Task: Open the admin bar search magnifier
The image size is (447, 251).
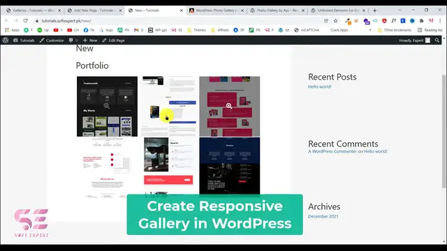Action: point(437,40)
